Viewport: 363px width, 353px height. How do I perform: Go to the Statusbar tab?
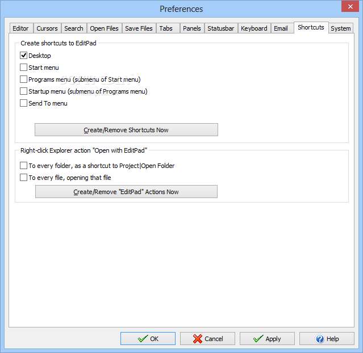(221, 28)
